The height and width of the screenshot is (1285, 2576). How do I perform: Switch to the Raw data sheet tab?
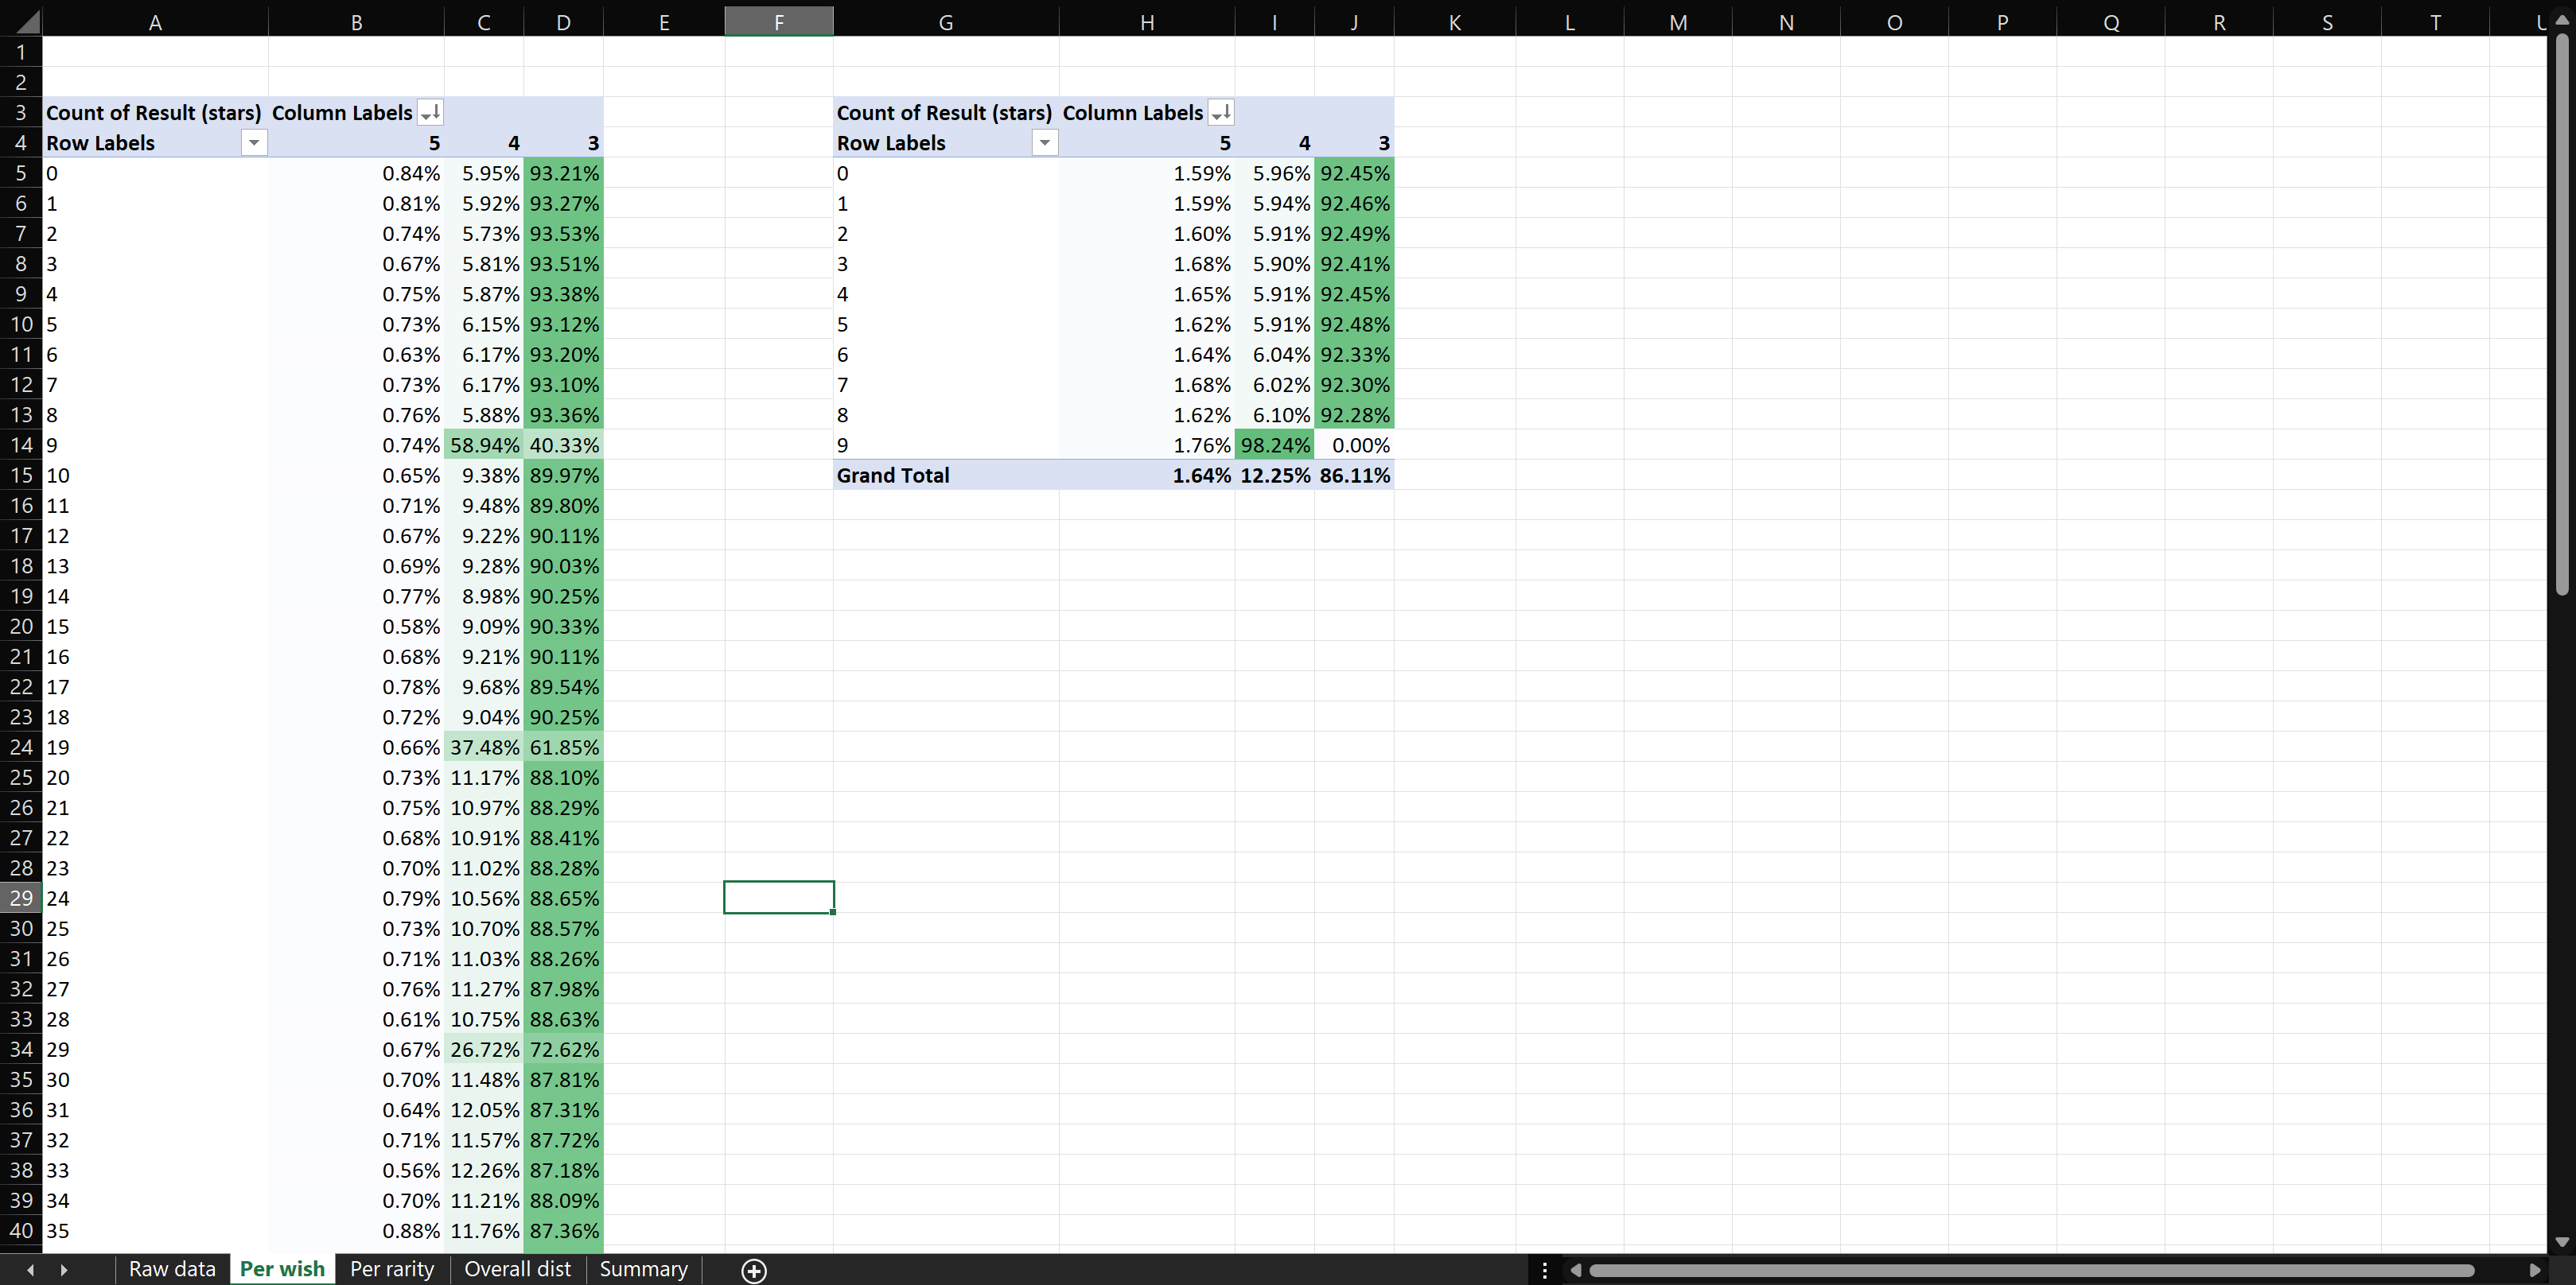point(172,1269)
